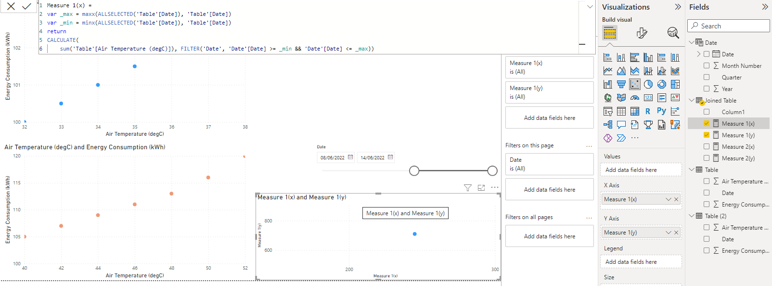The height and width of the screenshot is (286, 772).
Task: Select the donut chart visual
Action: (662, 84)
